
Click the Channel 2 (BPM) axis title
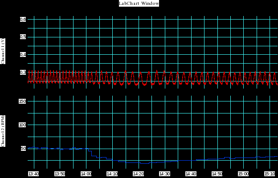click(3, 131)
